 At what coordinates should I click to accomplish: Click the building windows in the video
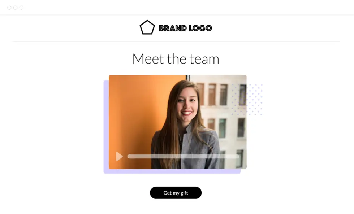tap(224, 108)
